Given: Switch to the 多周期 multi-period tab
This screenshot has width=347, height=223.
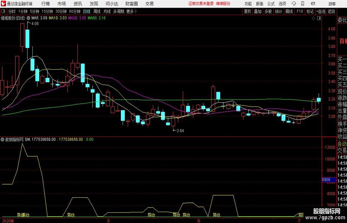Looking at the screenshot, I should pos(119,11).
